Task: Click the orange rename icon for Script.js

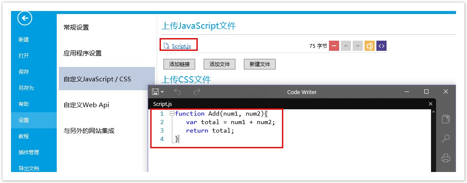Action: click(370, 46)
